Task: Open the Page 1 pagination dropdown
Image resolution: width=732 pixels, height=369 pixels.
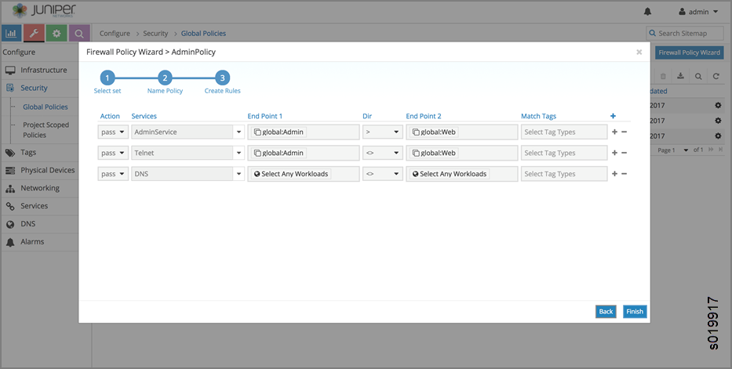Action: point(672,150)
